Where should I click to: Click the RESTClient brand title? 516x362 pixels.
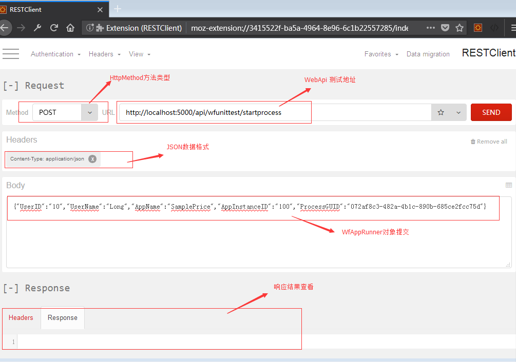click(x=489, y=53)
